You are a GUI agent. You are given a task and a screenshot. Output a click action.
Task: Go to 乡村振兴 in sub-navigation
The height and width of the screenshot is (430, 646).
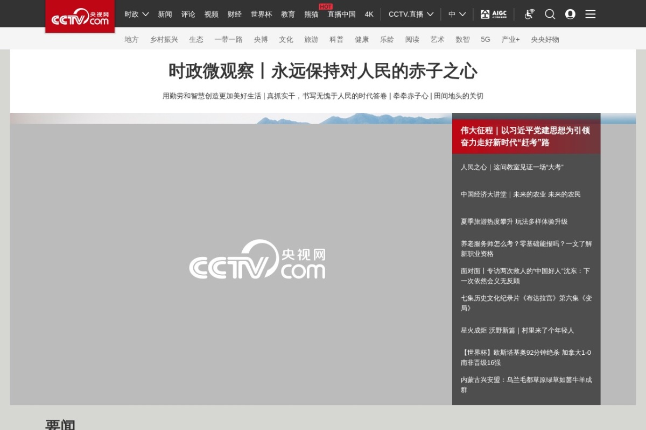tap(164, 39)
